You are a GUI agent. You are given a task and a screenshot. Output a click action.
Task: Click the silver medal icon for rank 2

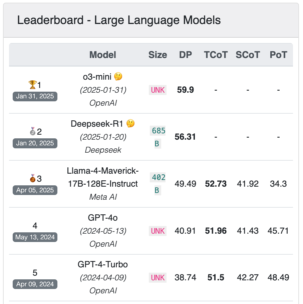(x=32, y=132)
